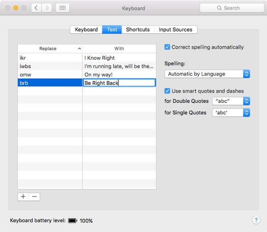
Task: Click the I'm running late phrase cell
Action: point(119,66)
